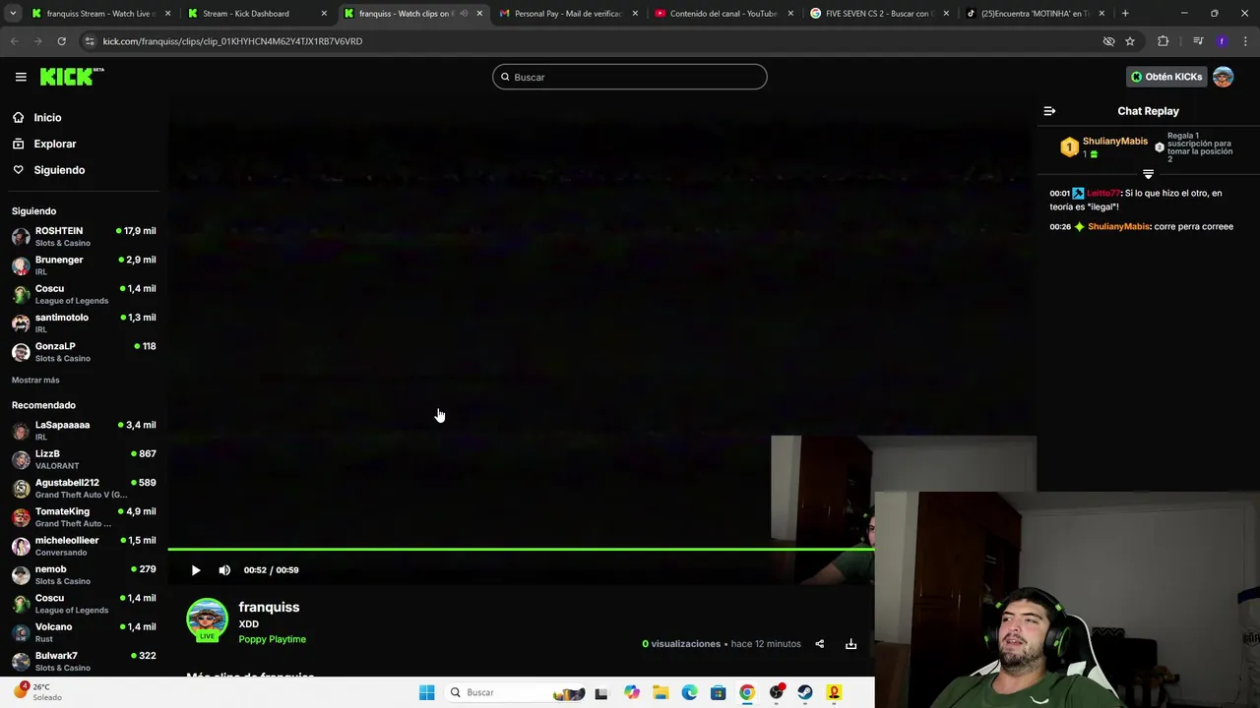
Task: Open the weather widget 26°C Soleado
Action: coord(37,692)
